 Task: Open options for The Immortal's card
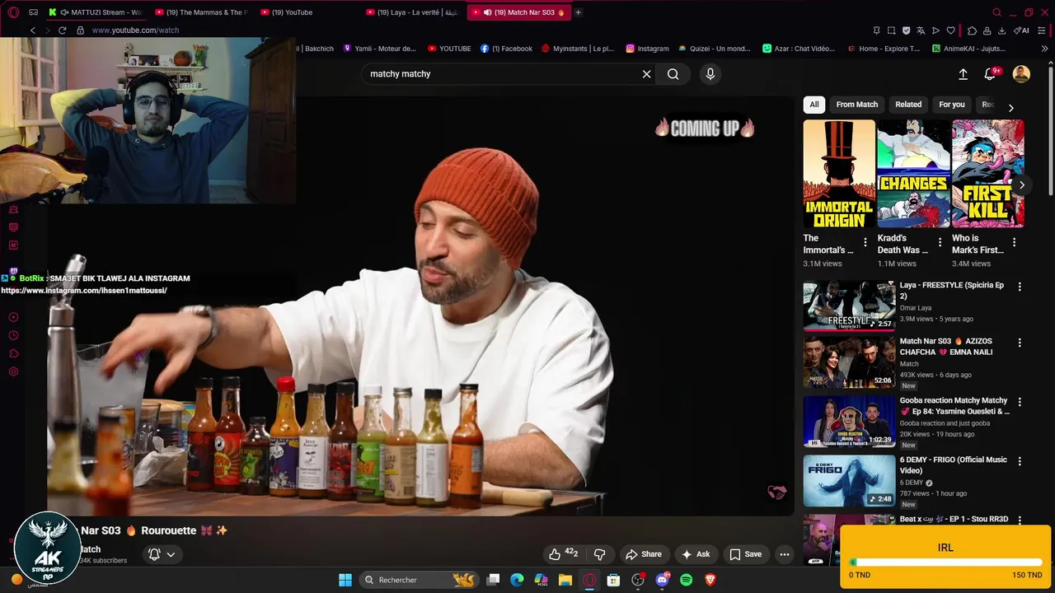865,242
